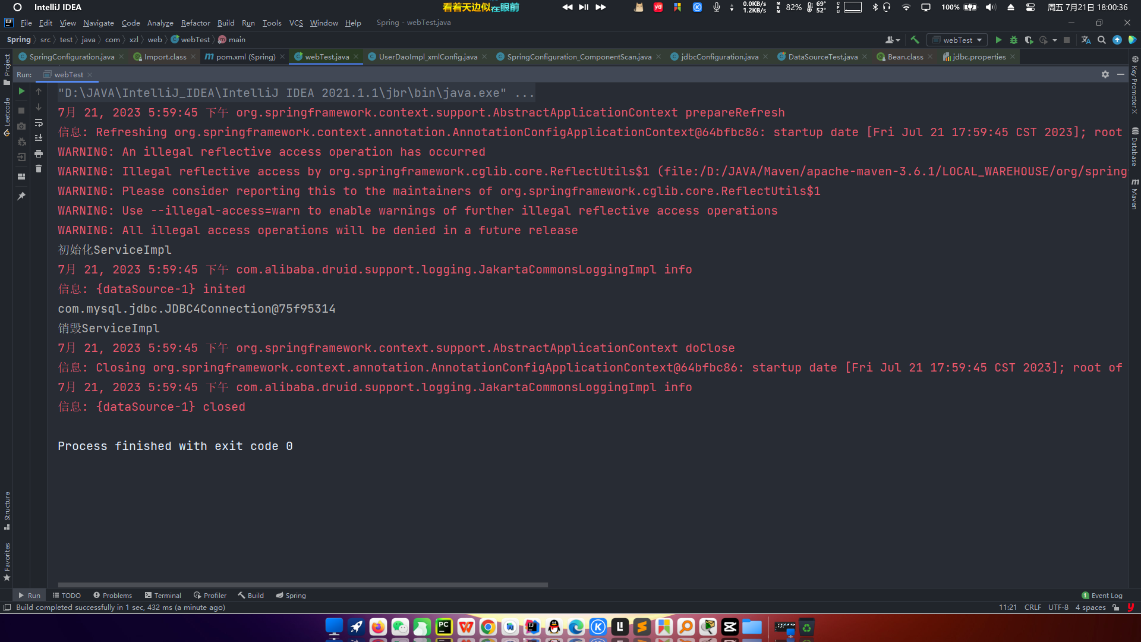Switch to the pom.xml (Spring) tab
The width and height of the screenshot is (1141, 642).
pyautogui.click(x=245, y=56)
